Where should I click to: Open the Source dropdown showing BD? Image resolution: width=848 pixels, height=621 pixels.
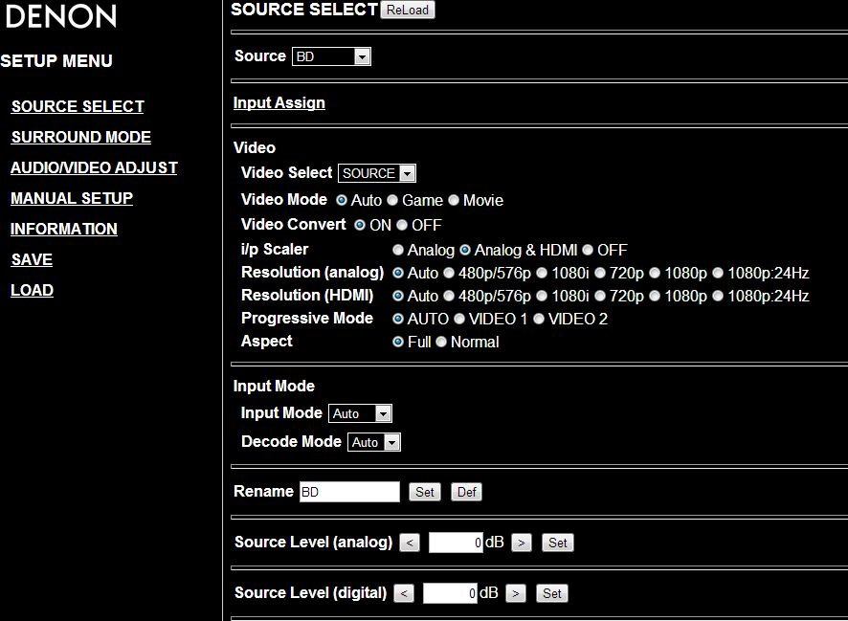(x=331, y=56)
